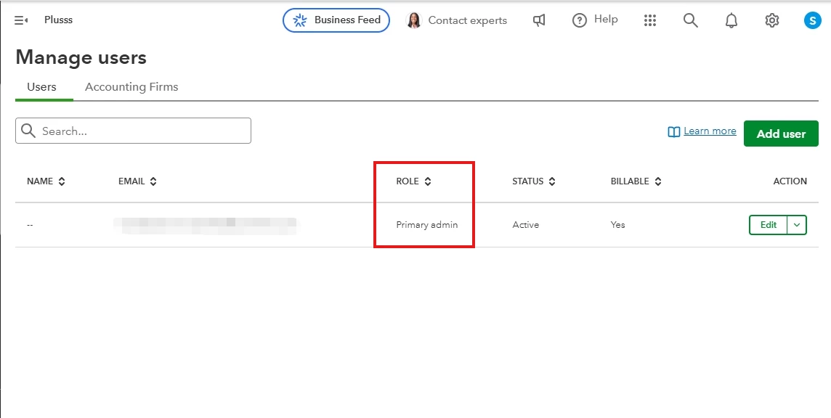Sort the table by ROLE column
Image resolution: width=831 pixels, height=418 pixels.
(x=414, y=181)
